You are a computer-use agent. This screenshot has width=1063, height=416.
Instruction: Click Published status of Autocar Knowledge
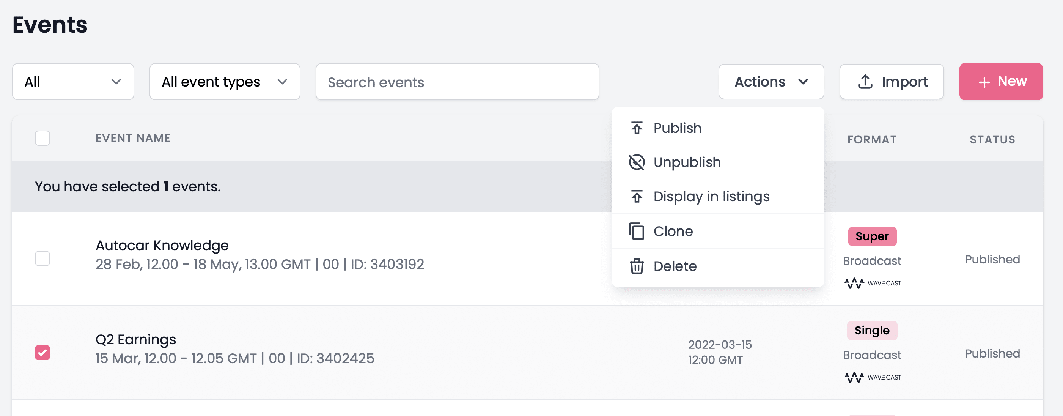pyautogui.click(x=992, y=260)
